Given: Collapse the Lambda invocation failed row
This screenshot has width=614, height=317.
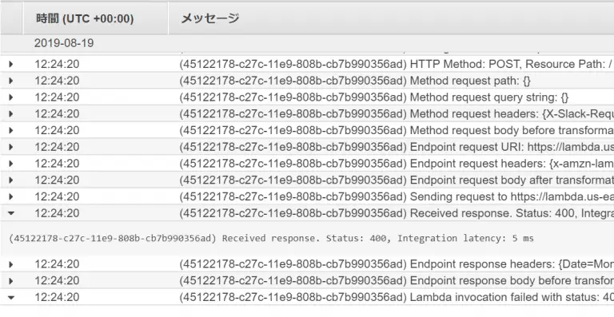Looking at the screenshot, I should point(11,298).
